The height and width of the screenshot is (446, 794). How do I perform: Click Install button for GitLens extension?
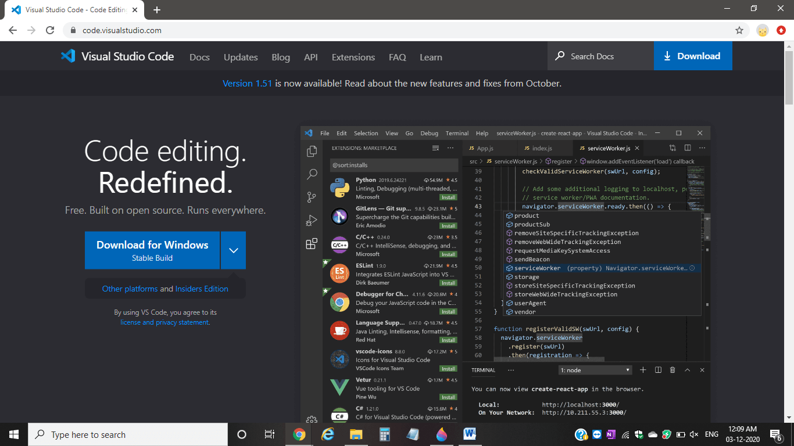point(448,226)
